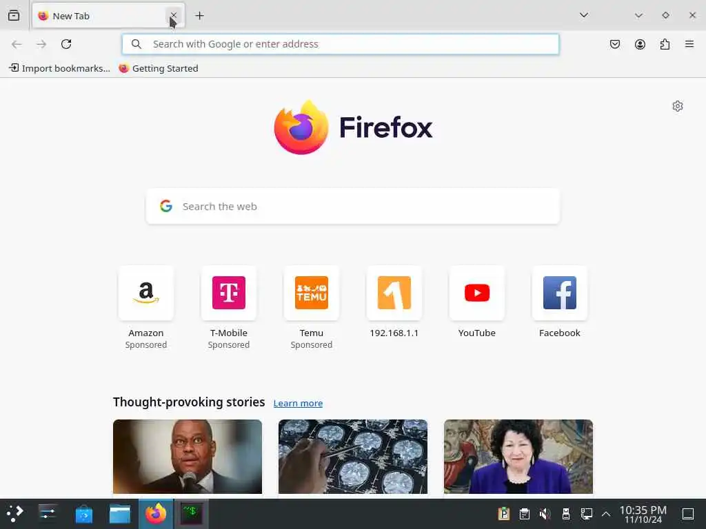Viewport: 706px width, 529px height.
Task: Open the Getting Started bookmark
Action: pyautogui.click(x=159, y=68)
